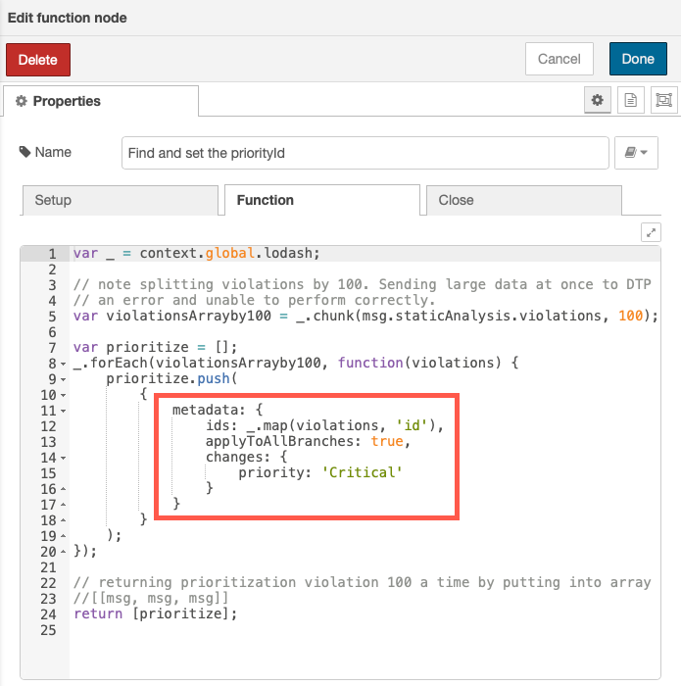This screenshot has width=681, height=686.
Task: Focus the Name input field
Action: (365, 153)
